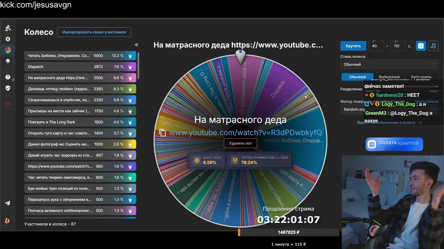Image resolution: width=444 pixels, height=249 pixels.
Task: Click bulb icon on 'The Long Dark' row
Action: [130, 122]
